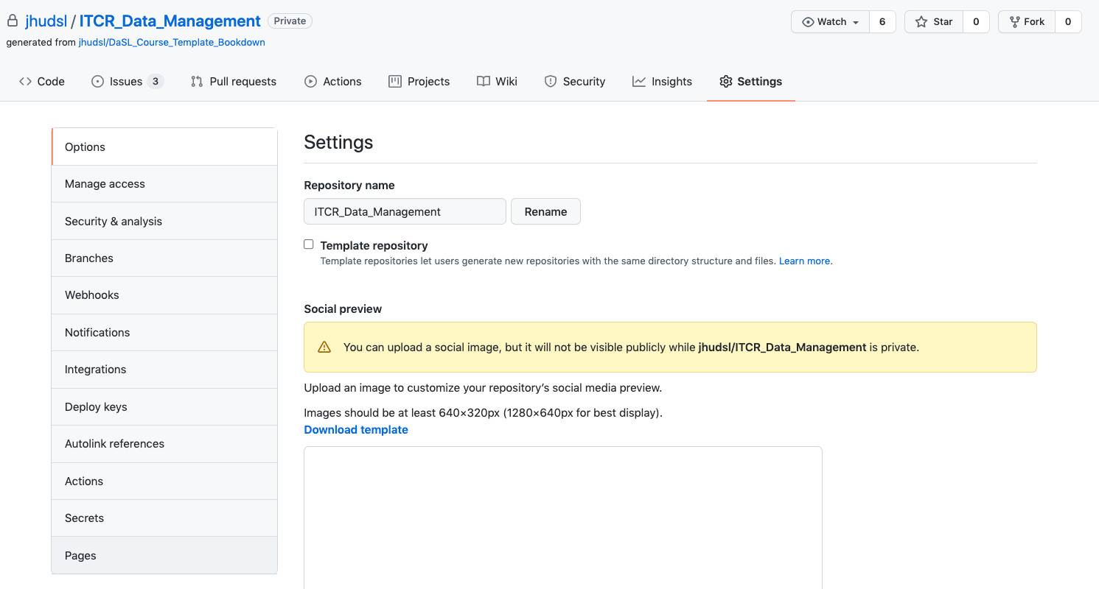Open Branches settings in sidebar

(164, 258)
